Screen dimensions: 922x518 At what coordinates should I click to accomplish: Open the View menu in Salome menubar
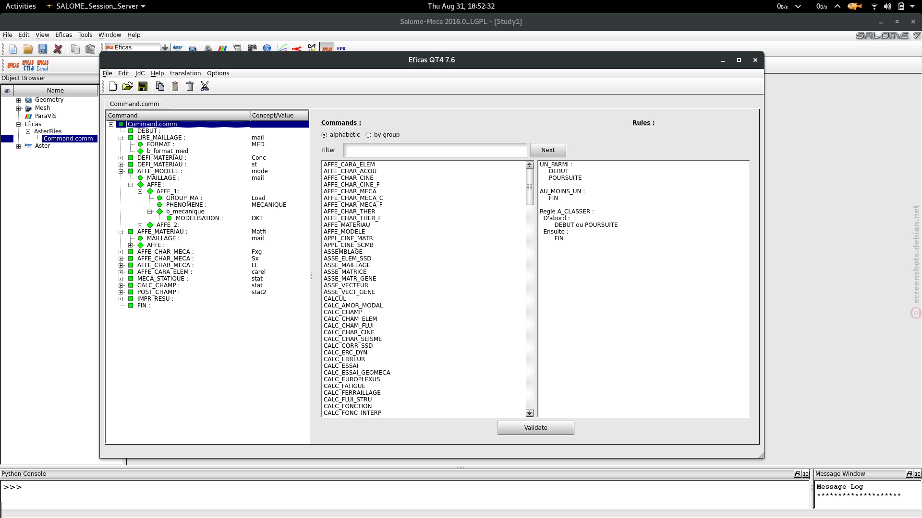point(42,35)
